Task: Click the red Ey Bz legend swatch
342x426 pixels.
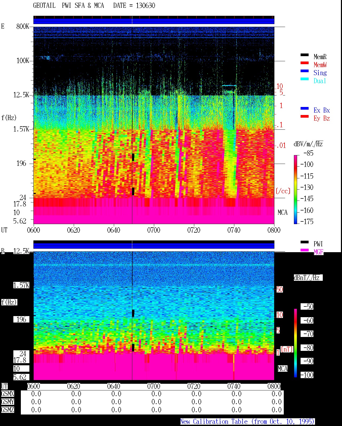Action: click(304, 117)
